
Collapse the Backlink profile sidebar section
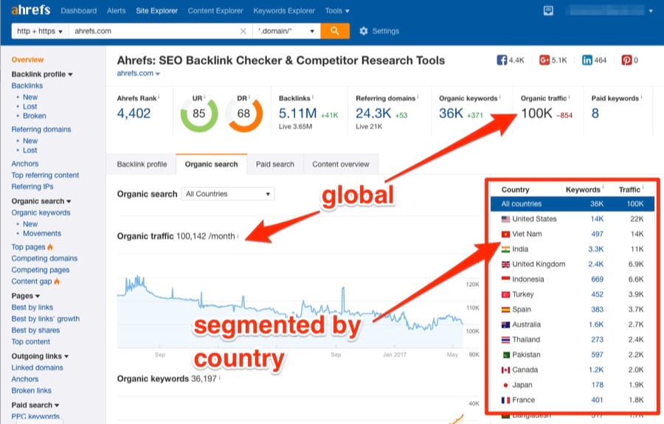[42, 74]
